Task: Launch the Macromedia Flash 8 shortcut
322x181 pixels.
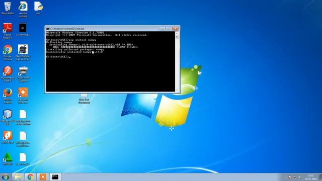Action: point(8,74)
